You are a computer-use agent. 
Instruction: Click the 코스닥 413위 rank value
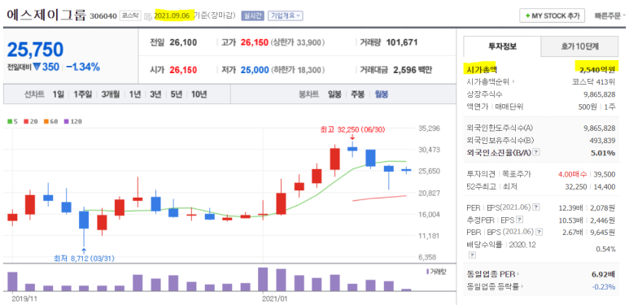pos(594,82)
